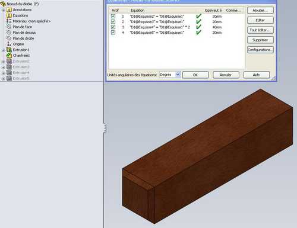Expand the Extrusion1 tree node
The height and width of the screenshot is (228, 297).
[x=3, y=50]
